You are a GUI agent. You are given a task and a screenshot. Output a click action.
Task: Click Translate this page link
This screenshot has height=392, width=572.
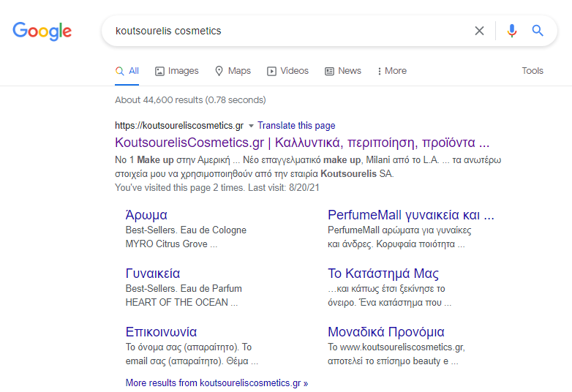click(296, 126)
